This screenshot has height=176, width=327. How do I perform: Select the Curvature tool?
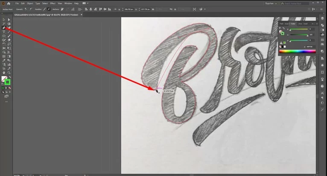(x=9, y=28)
